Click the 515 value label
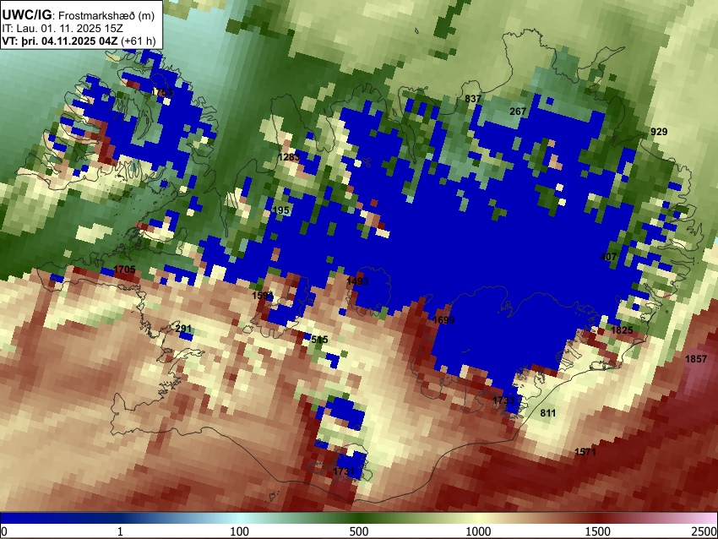718x539 pixels. point(319,340)
